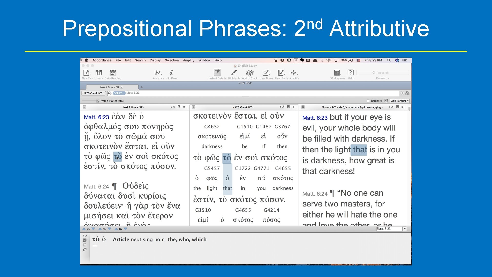The image size is (492, 277).
Task: Click the Research search field
Action: 382,73
